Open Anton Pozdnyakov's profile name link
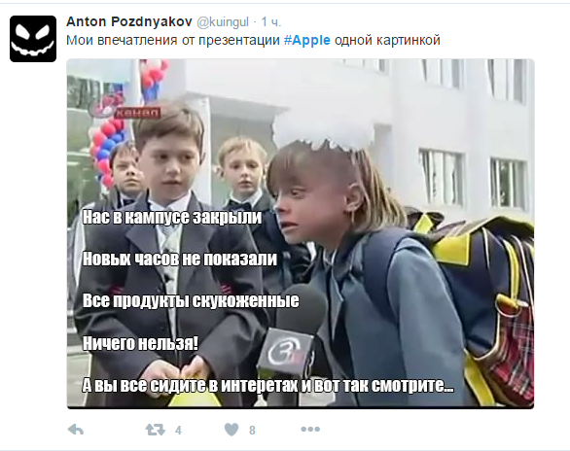Screen dimensions: 570x451 [x=129, y=21]
